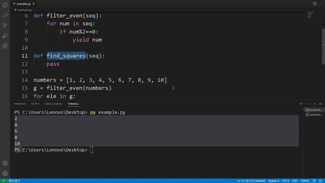Click the 'py example.py' command in terminal
This screenshot has height=183, width=325.
coord(108,112)
